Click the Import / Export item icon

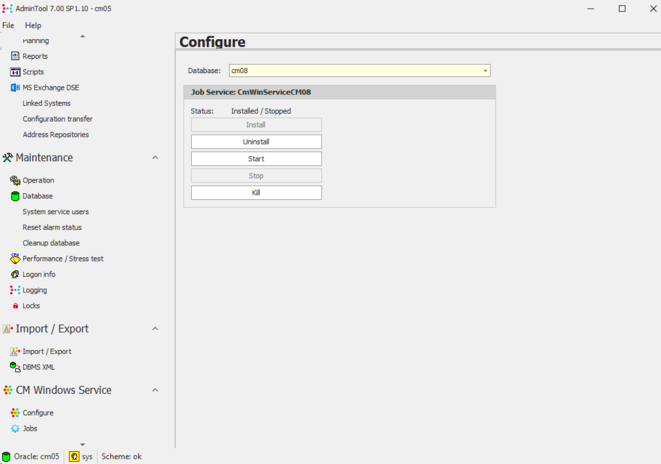coord(15,351)
